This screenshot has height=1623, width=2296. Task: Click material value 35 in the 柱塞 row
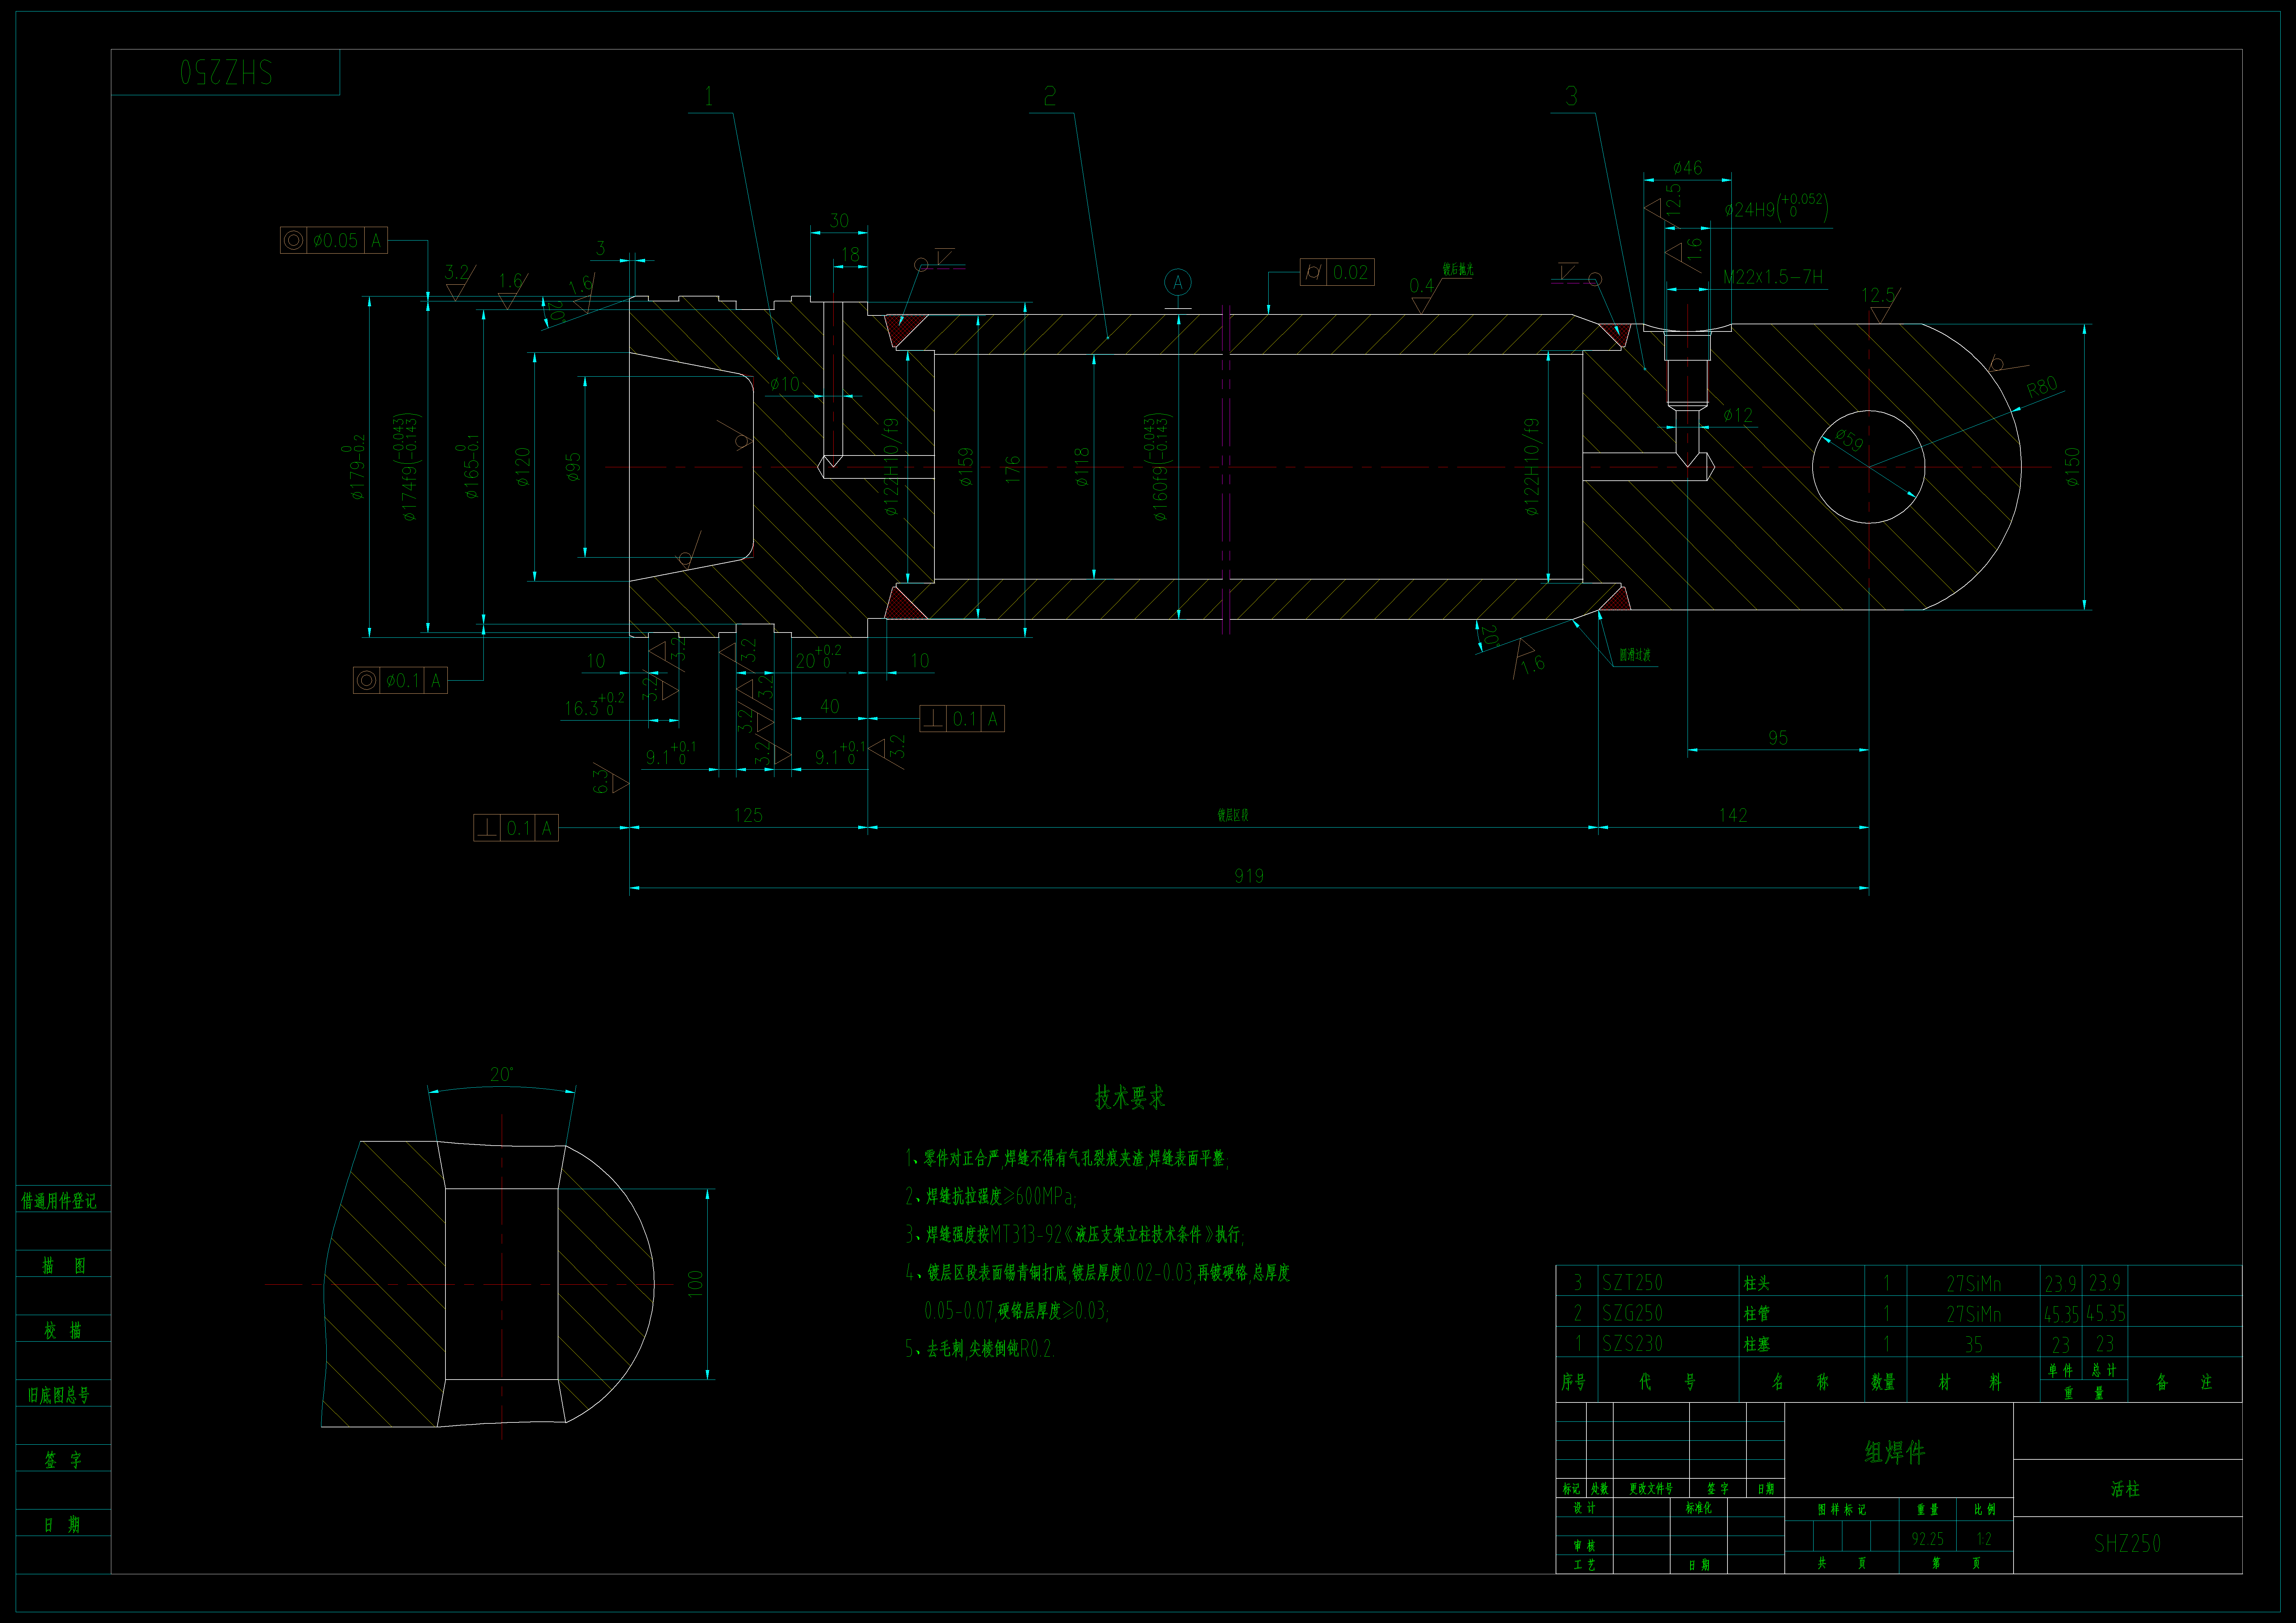(x=1974, y=1345)
